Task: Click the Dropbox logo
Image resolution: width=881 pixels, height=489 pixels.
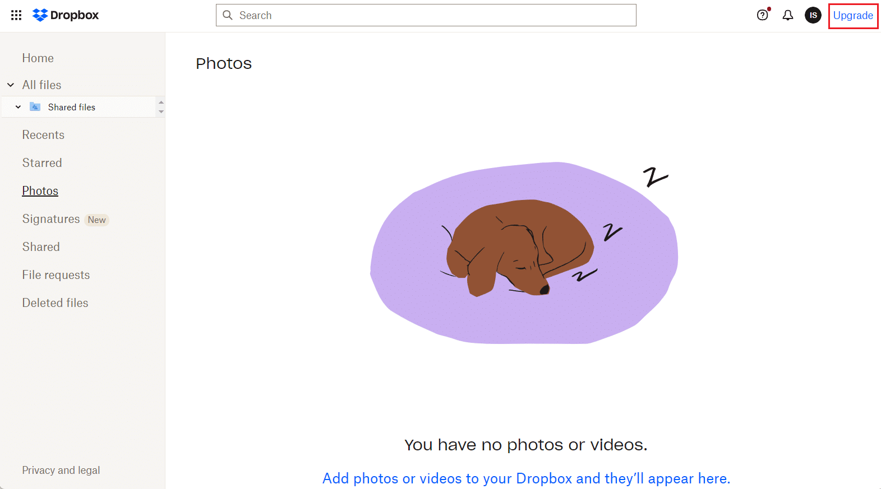Action: point(66,15)
